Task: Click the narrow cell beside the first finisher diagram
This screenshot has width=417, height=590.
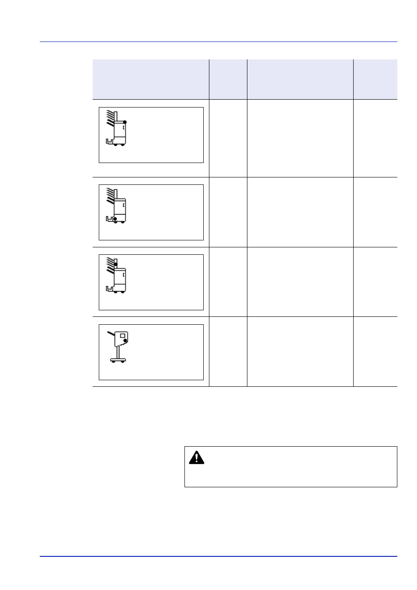Action: click(228, 139)
